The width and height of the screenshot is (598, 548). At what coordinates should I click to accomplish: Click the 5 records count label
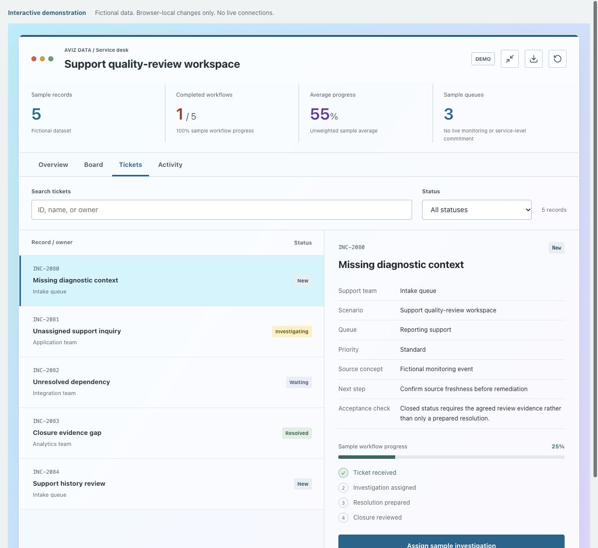[x=554, y=210]
